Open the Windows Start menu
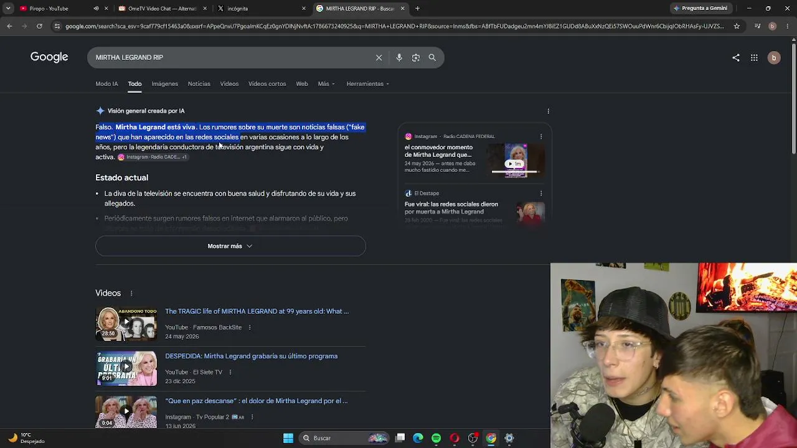 (x=288, y=438)
